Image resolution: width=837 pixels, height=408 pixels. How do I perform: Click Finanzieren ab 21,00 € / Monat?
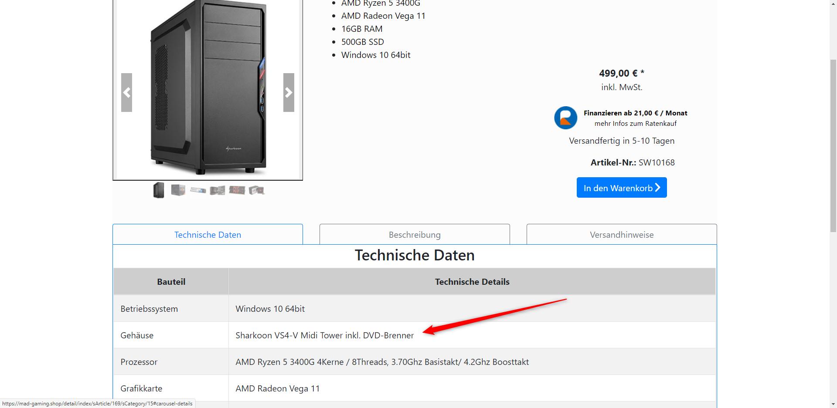(636, 113)
